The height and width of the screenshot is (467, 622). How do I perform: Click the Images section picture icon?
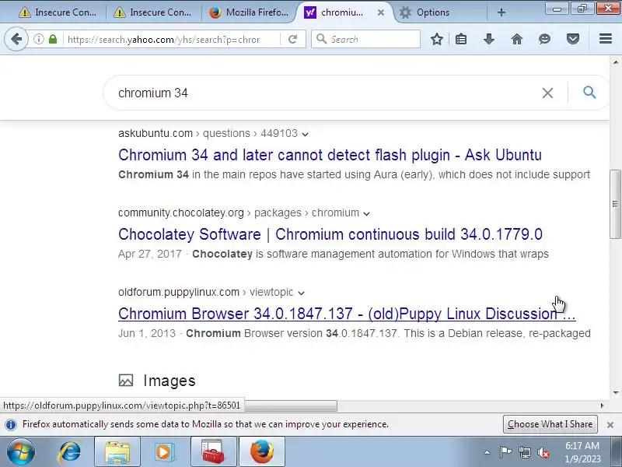coord(126,381)
